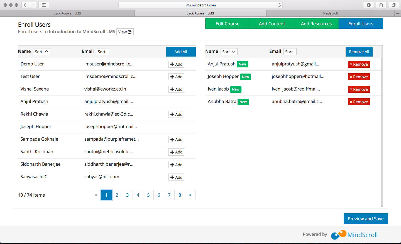Click the address bar lms.mindscroll.com
Viewport: 401px width, 244px height.
(200, 5)
